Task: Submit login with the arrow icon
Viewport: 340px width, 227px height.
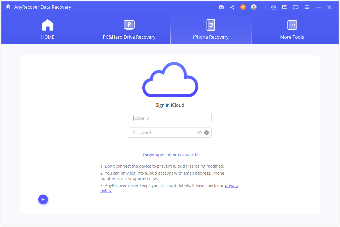Action: [207, 133]
